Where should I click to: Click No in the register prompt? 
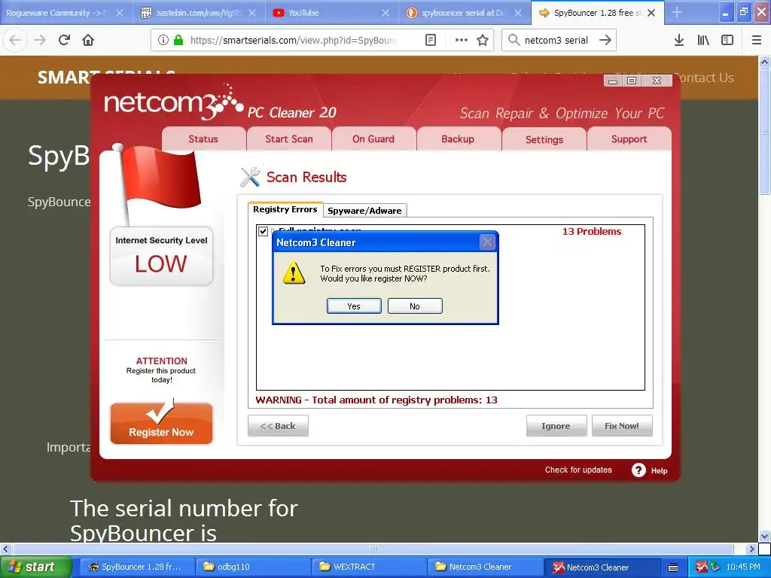point(415,306)
